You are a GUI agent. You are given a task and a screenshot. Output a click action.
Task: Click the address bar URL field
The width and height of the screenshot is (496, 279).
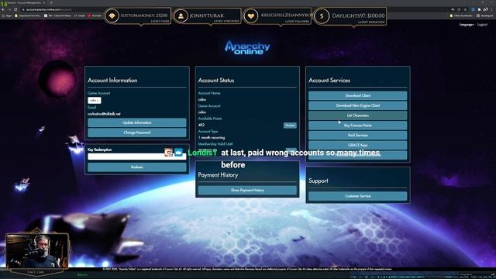click(x=49, y=9)
